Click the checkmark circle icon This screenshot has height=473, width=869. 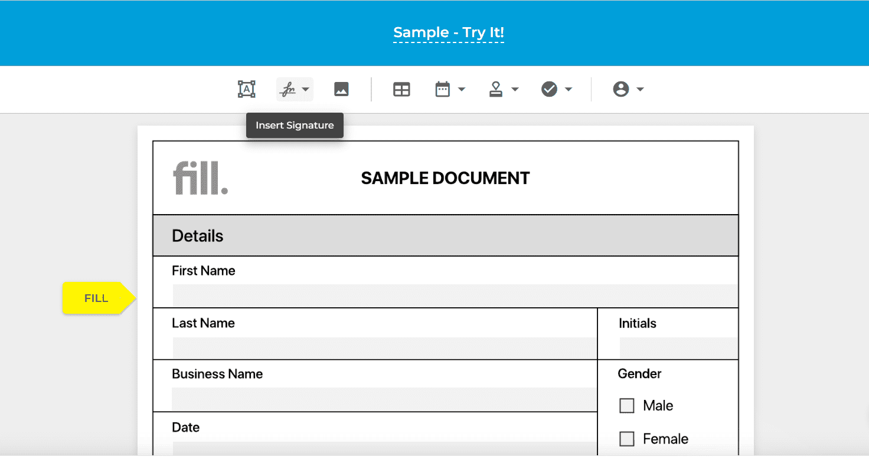tap(550, 89)
